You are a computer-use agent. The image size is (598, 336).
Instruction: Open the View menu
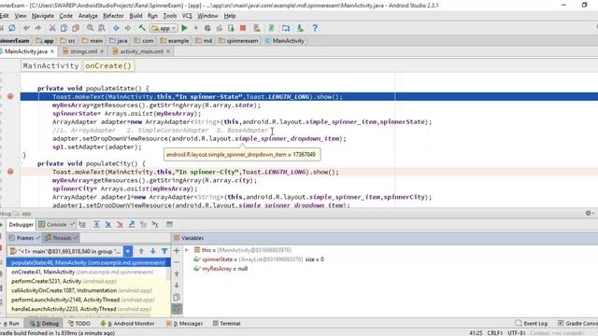pyautogui.click(x=21, y=16)
